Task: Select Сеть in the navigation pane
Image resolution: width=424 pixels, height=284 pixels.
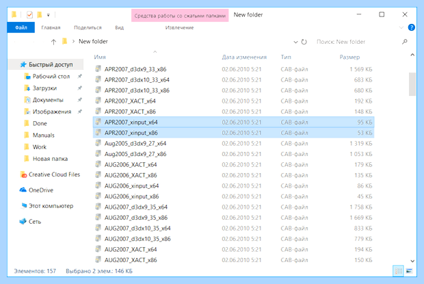Action: [35, 222]
